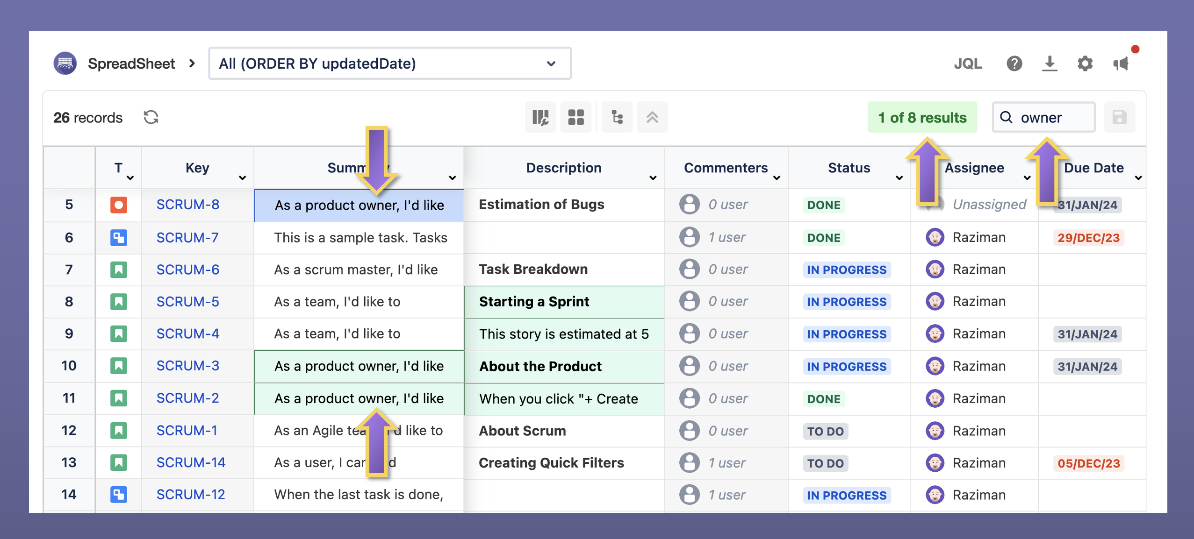Open the help question mark icon

coord(1014,64)
